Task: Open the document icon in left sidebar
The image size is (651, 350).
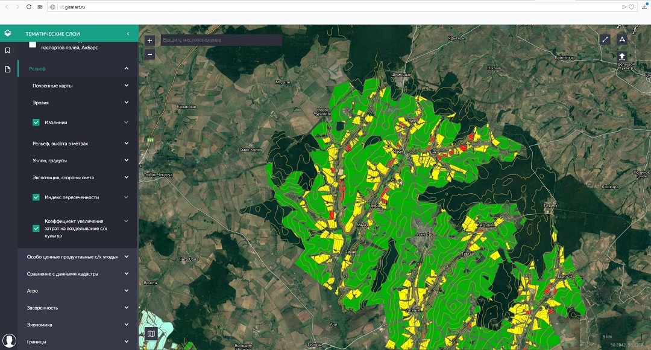Action: pyautogui.click(x=8, y=69)
